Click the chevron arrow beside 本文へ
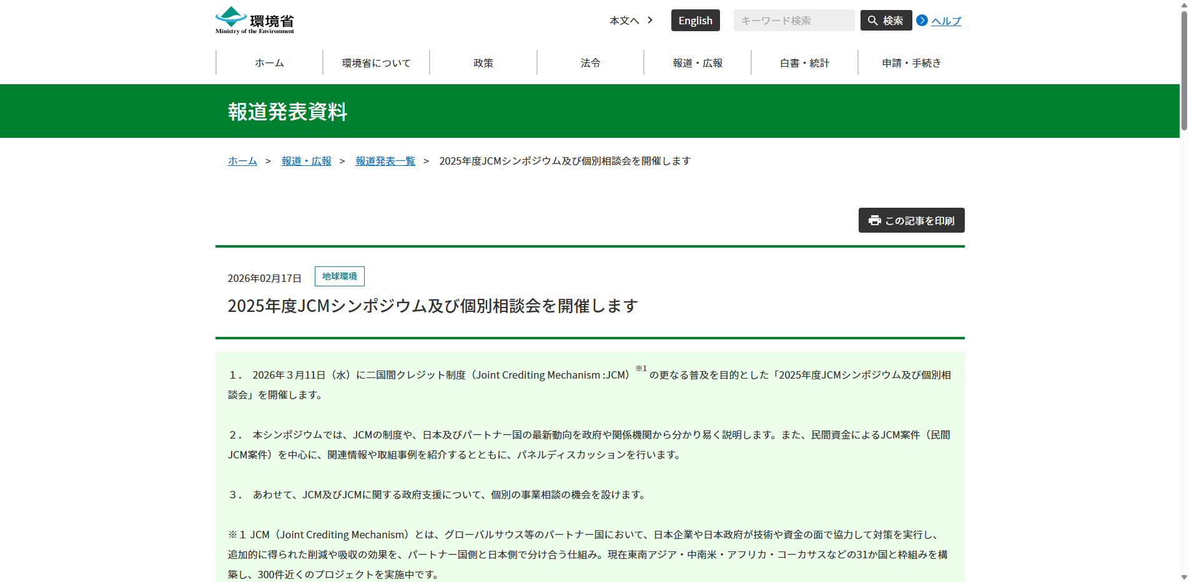The width and height of the screenshot is (1189, 582). tap(650, 20)
